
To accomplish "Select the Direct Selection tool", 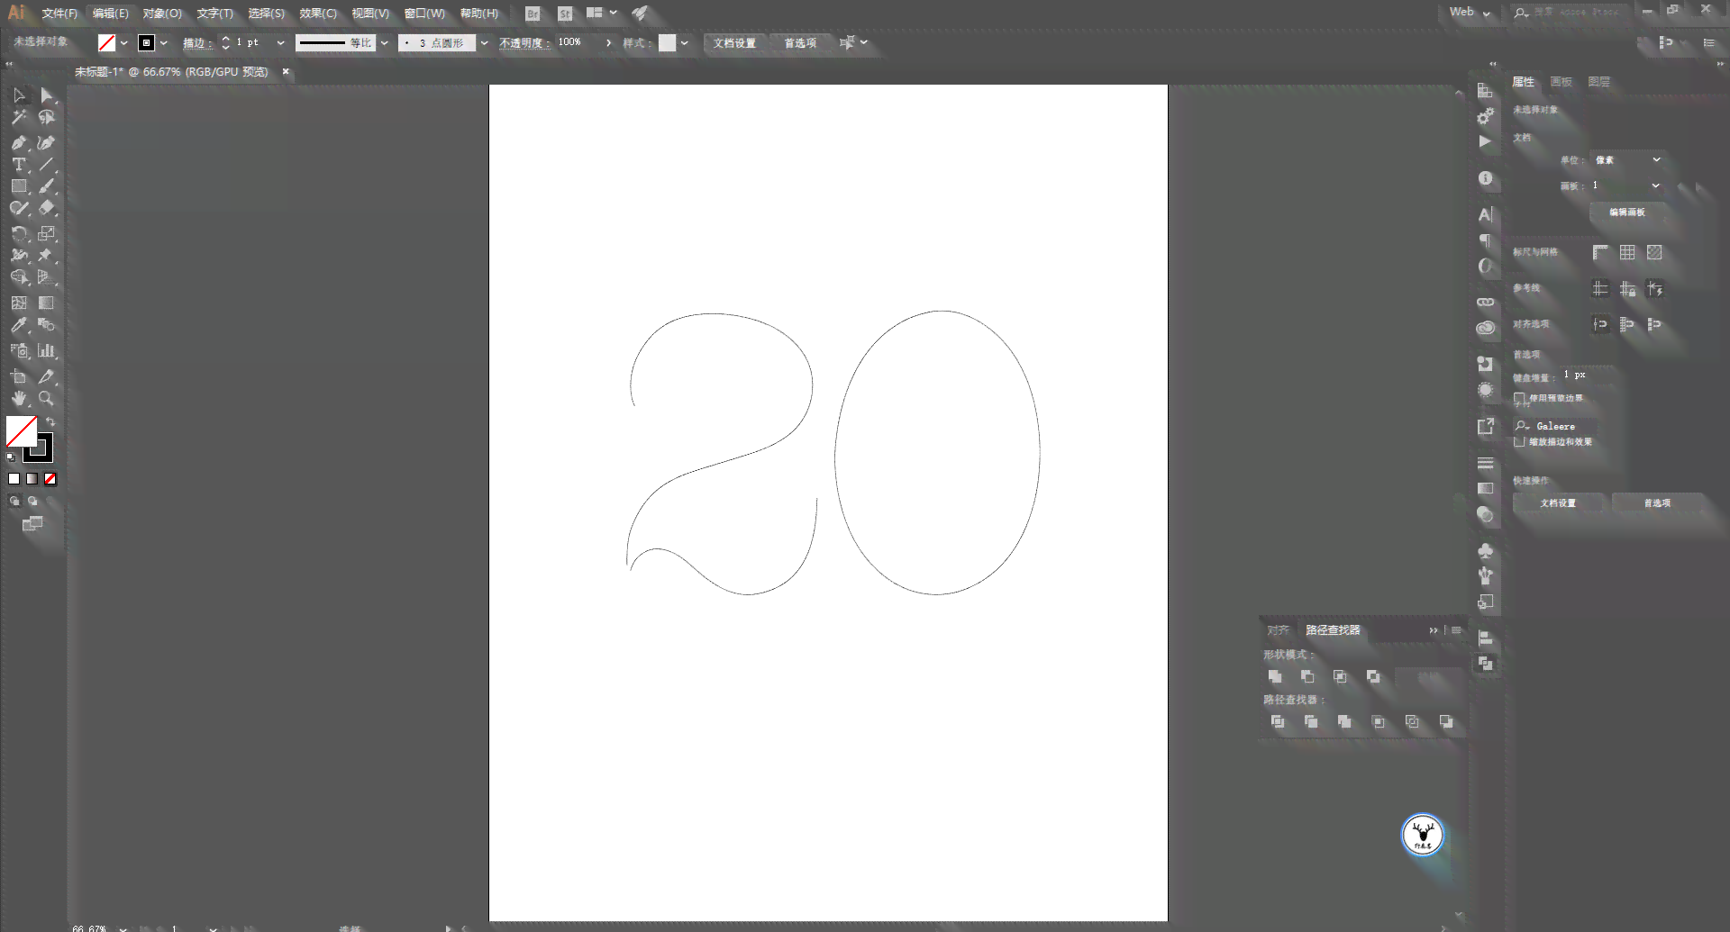I will pos(47,95).
